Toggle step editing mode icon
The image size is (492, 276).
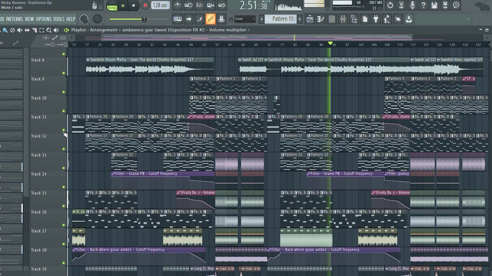coord(200,19)
